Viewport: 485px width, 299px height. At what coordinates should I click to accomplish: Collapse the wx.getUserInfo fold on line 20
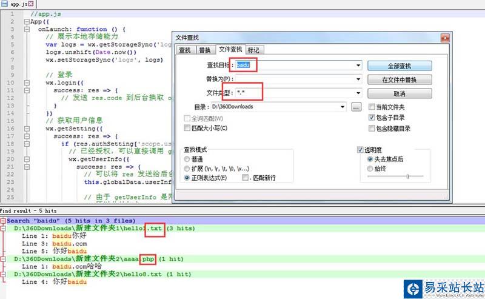[x=27, y=159]
